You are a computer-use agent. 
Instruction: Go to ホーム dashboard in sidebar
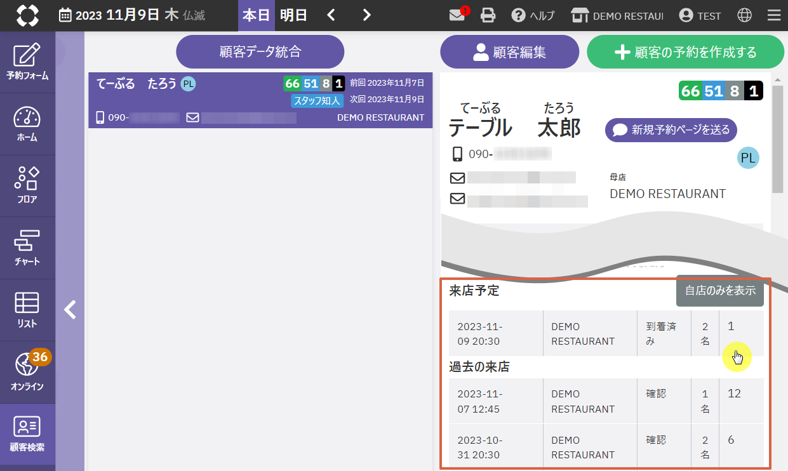click(27, 124)
